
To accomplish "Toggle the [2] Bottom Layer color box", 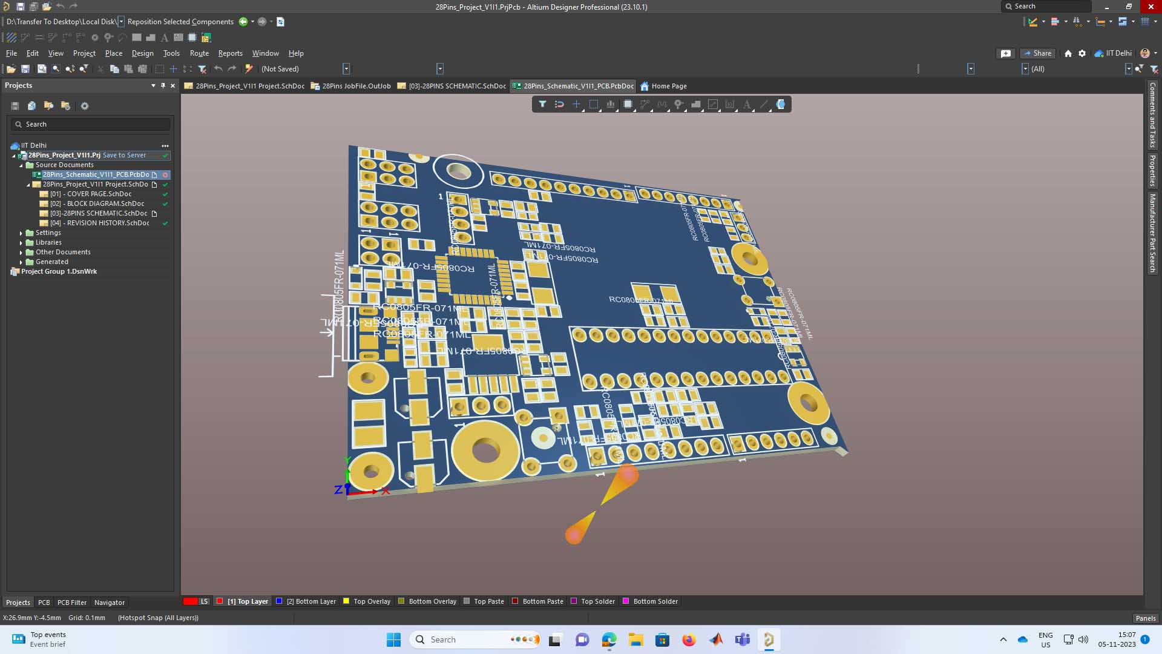I will pyautogui.click(x=279, y=601).
